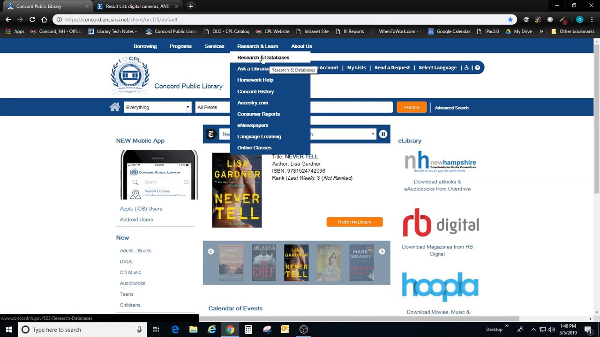The image size is (600, 337).
Task: Switch to Result List browser tab
Action: (x=137, y=6)
